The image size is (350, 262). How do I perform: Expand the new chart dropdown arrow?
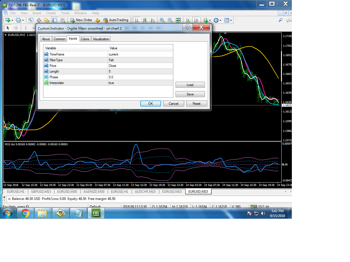coord(12,20)
